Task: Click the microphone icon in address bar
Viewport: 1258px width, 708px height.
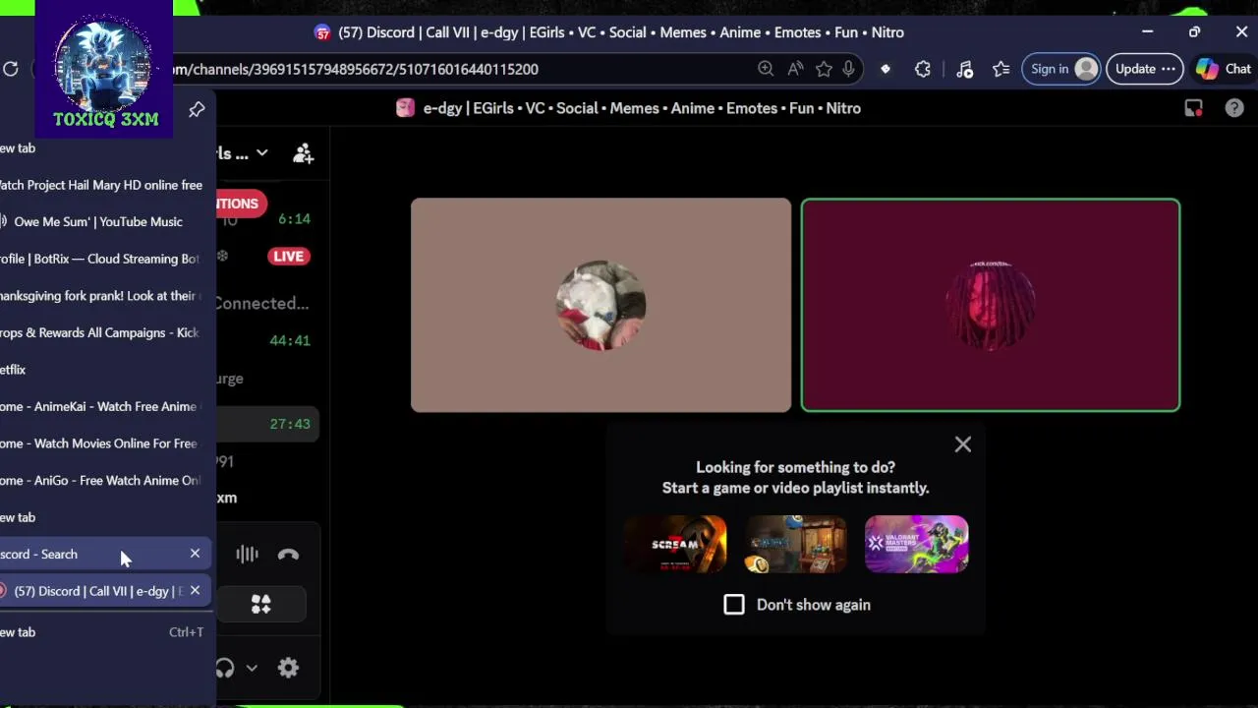Action: click(848, 69)
